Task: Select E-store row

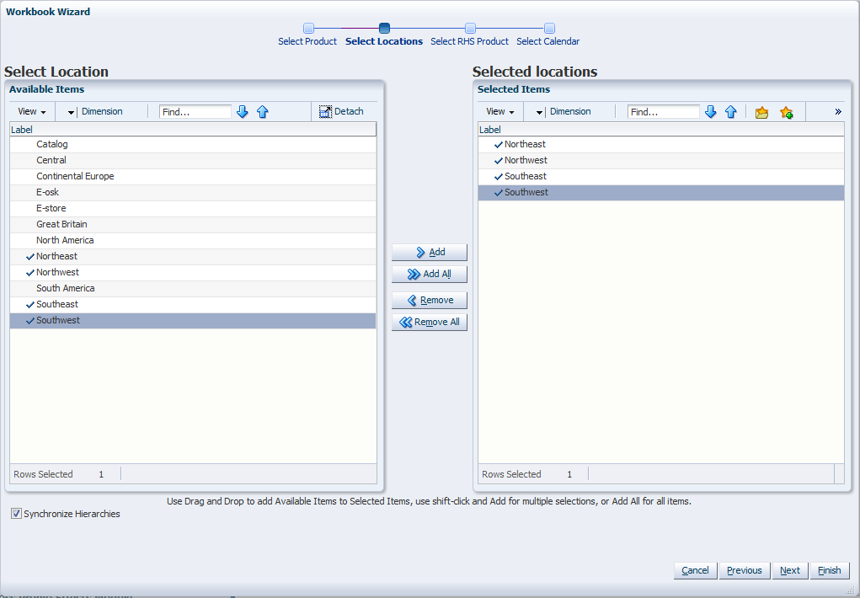Action: pos(193,209)
